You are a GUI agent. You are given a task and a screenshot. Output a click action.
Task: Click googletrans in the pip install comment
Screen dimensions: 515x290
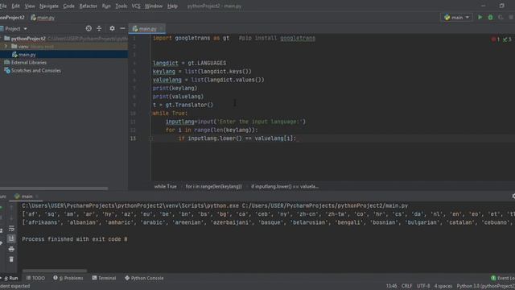pyautogui.click(x=298, y=38)
